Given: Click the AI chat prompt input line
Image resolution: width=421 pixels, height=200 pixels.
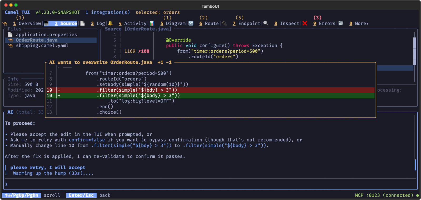Looking at the screenshot, I should click(210, 184).
